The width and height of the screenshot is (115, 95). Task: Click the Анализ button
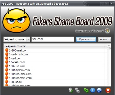104,39
